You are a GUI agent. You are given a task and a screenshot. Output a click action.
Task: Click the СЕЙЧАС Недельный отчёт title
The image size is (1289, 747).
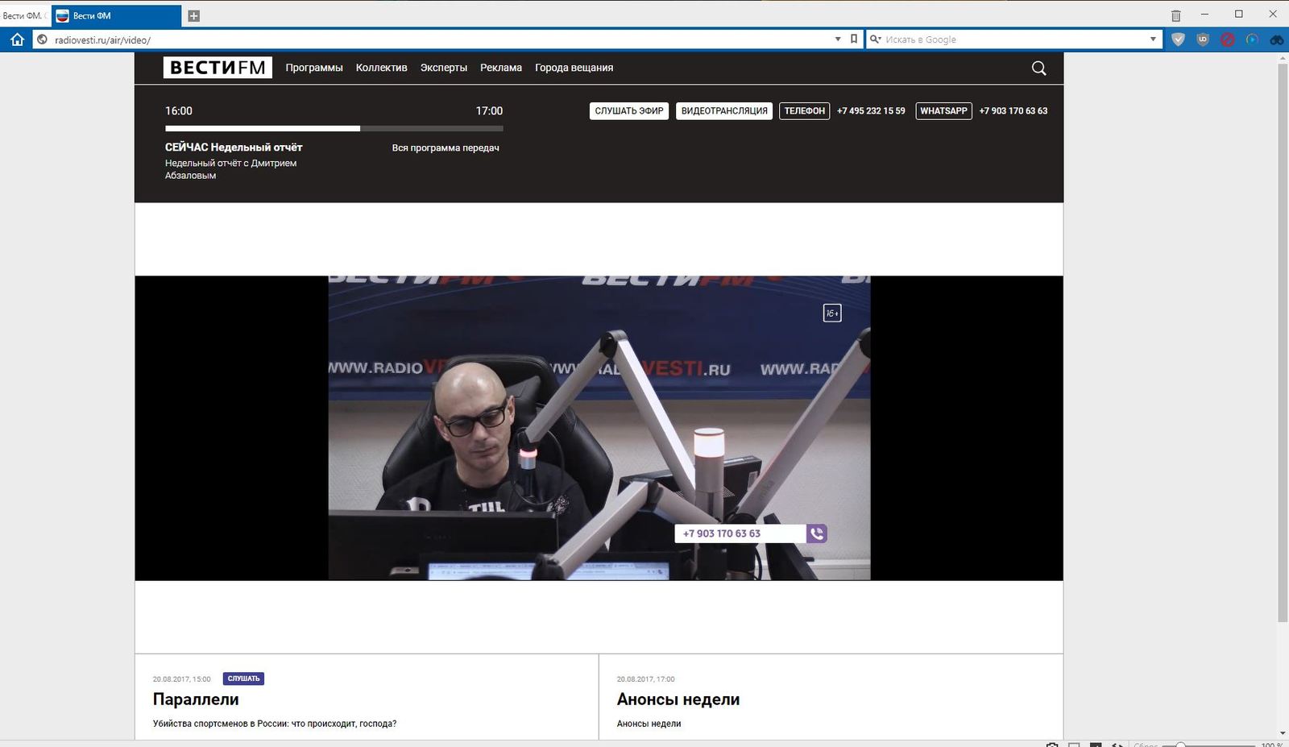point(234,147)
